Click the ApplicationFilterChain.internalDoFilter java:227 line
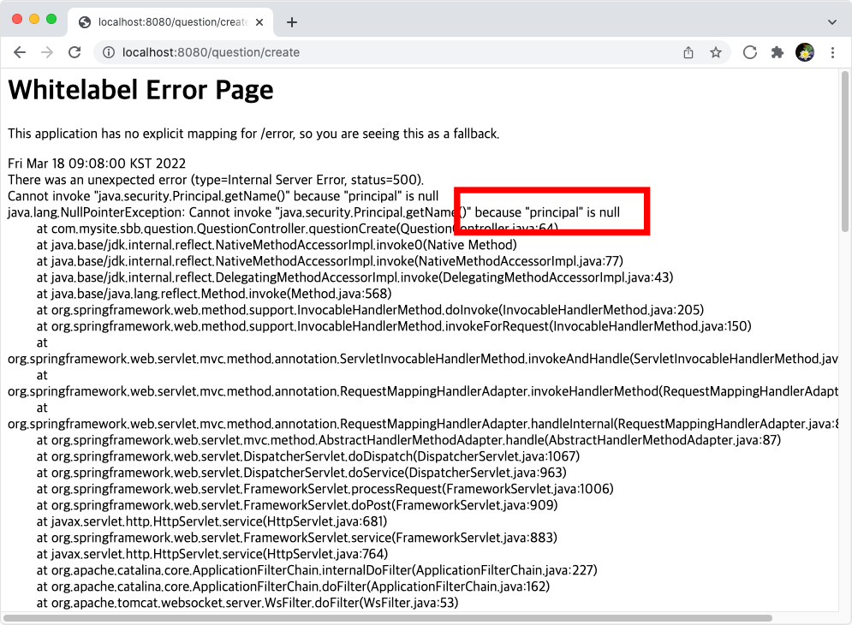 click(317, 571)
